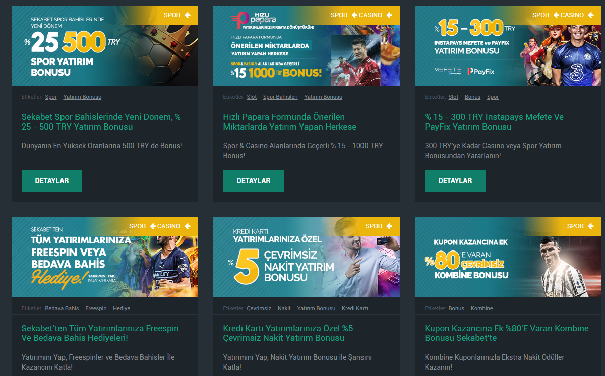
Task: Select the Kombine tag
Action: (482, 308)
